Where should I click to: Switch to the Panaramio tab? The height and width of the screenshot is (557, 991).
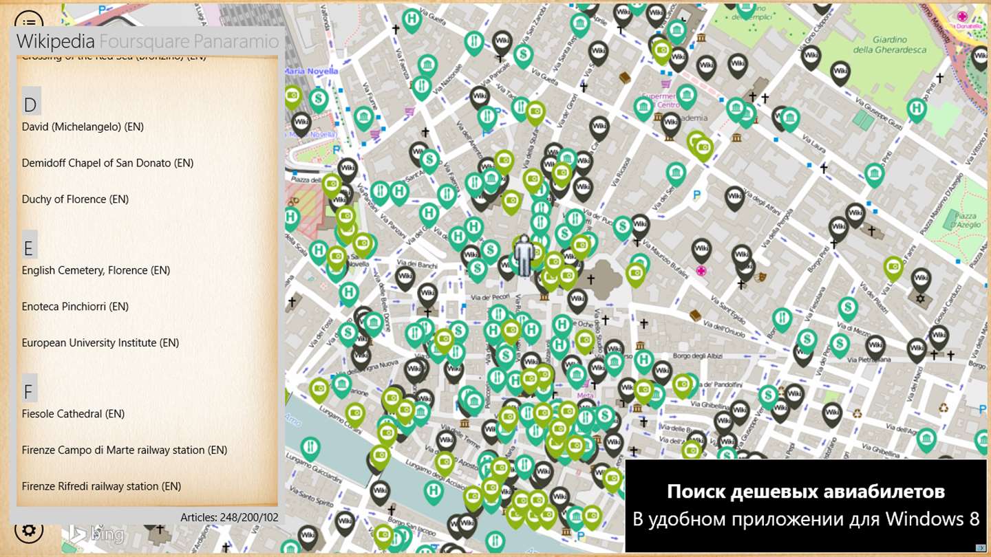236,41
